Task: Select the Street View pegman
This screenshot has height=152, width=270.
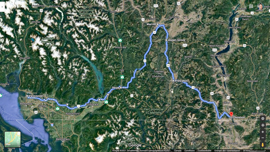Action: 263,145
